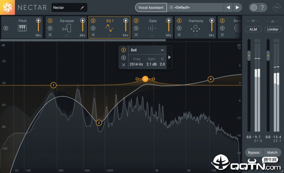Click the iZotope waveform logo at top right
This screenshot has width=284, height=173.
pyautogui.click(x=277, y=7)
